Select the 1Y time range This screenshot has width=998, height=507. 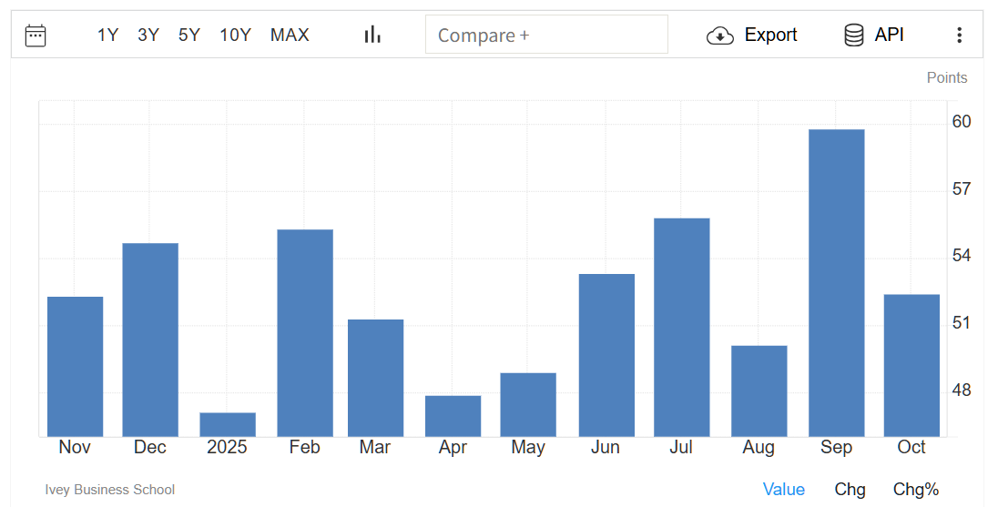(x=107, y=35)
